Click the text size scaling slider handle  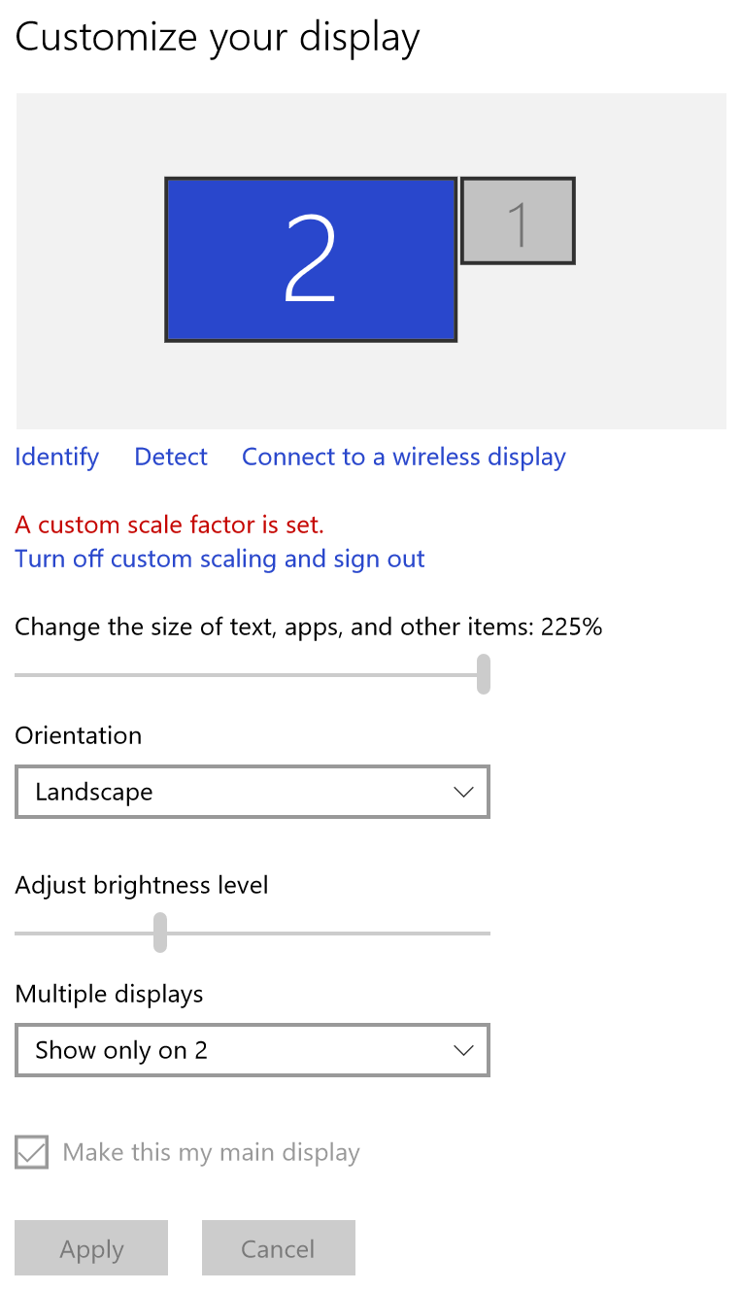tap(484, 674)
